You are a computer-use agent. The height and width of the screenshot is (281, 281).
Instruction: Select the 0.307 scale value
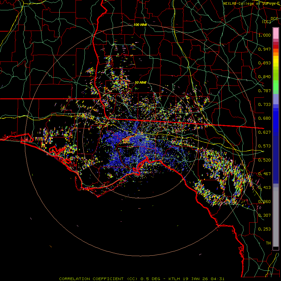click(264, 215)
